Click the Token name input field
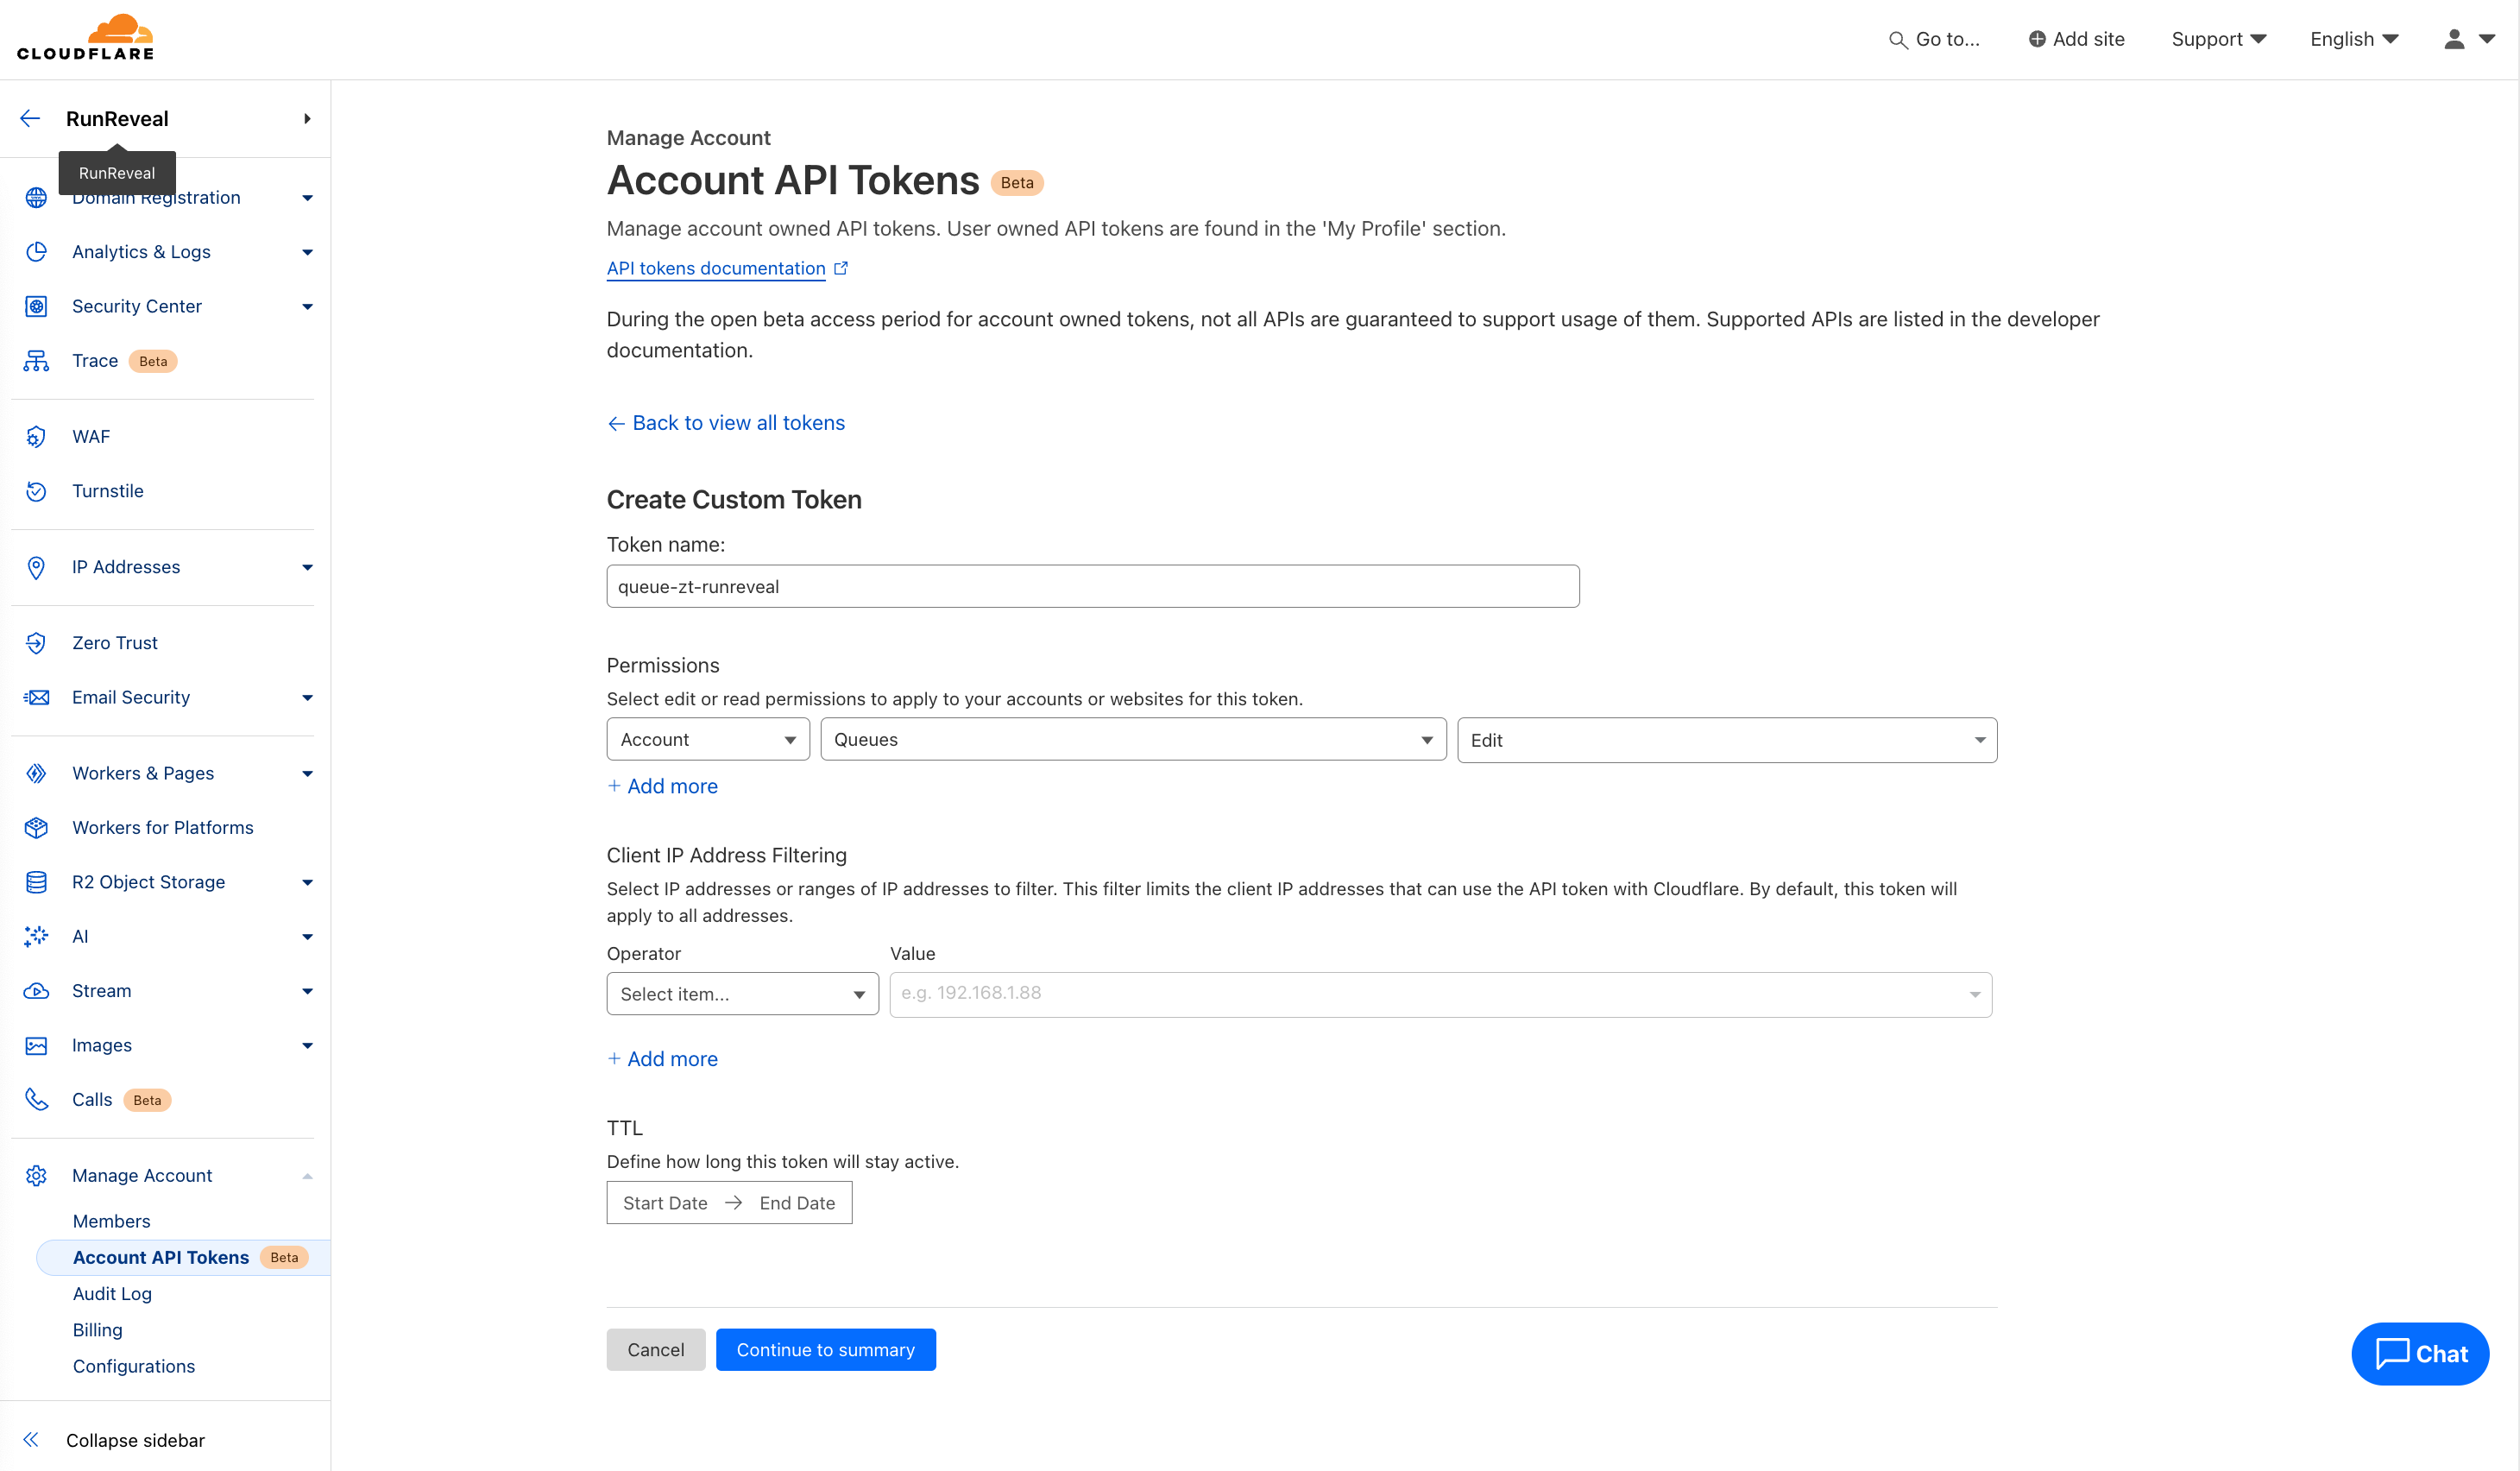The height and width of the screenshot is (1471, 2520). pyautogui.click(x=1092, y=587)
